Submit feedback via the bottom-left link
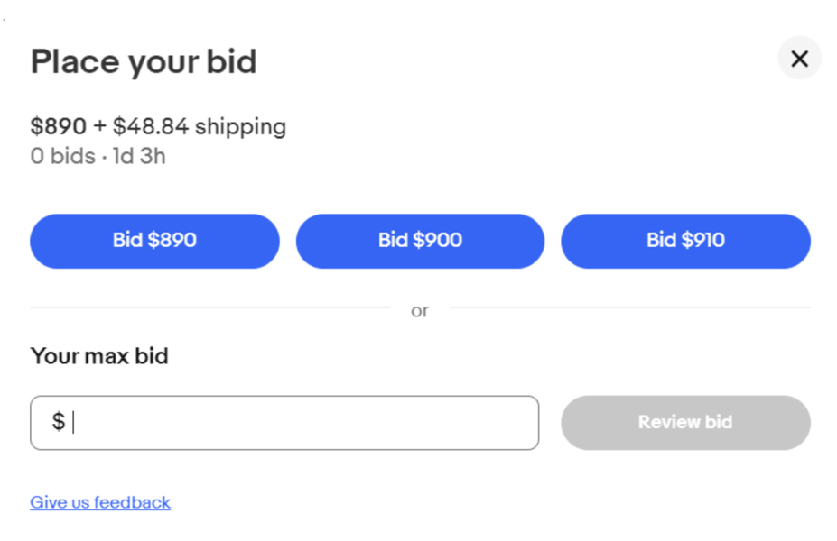 click(x=100, y=502)
